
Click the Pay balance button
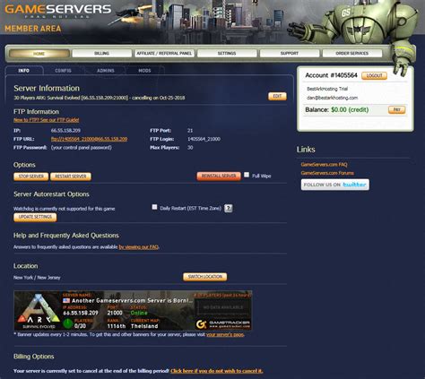tap(396, 110)
